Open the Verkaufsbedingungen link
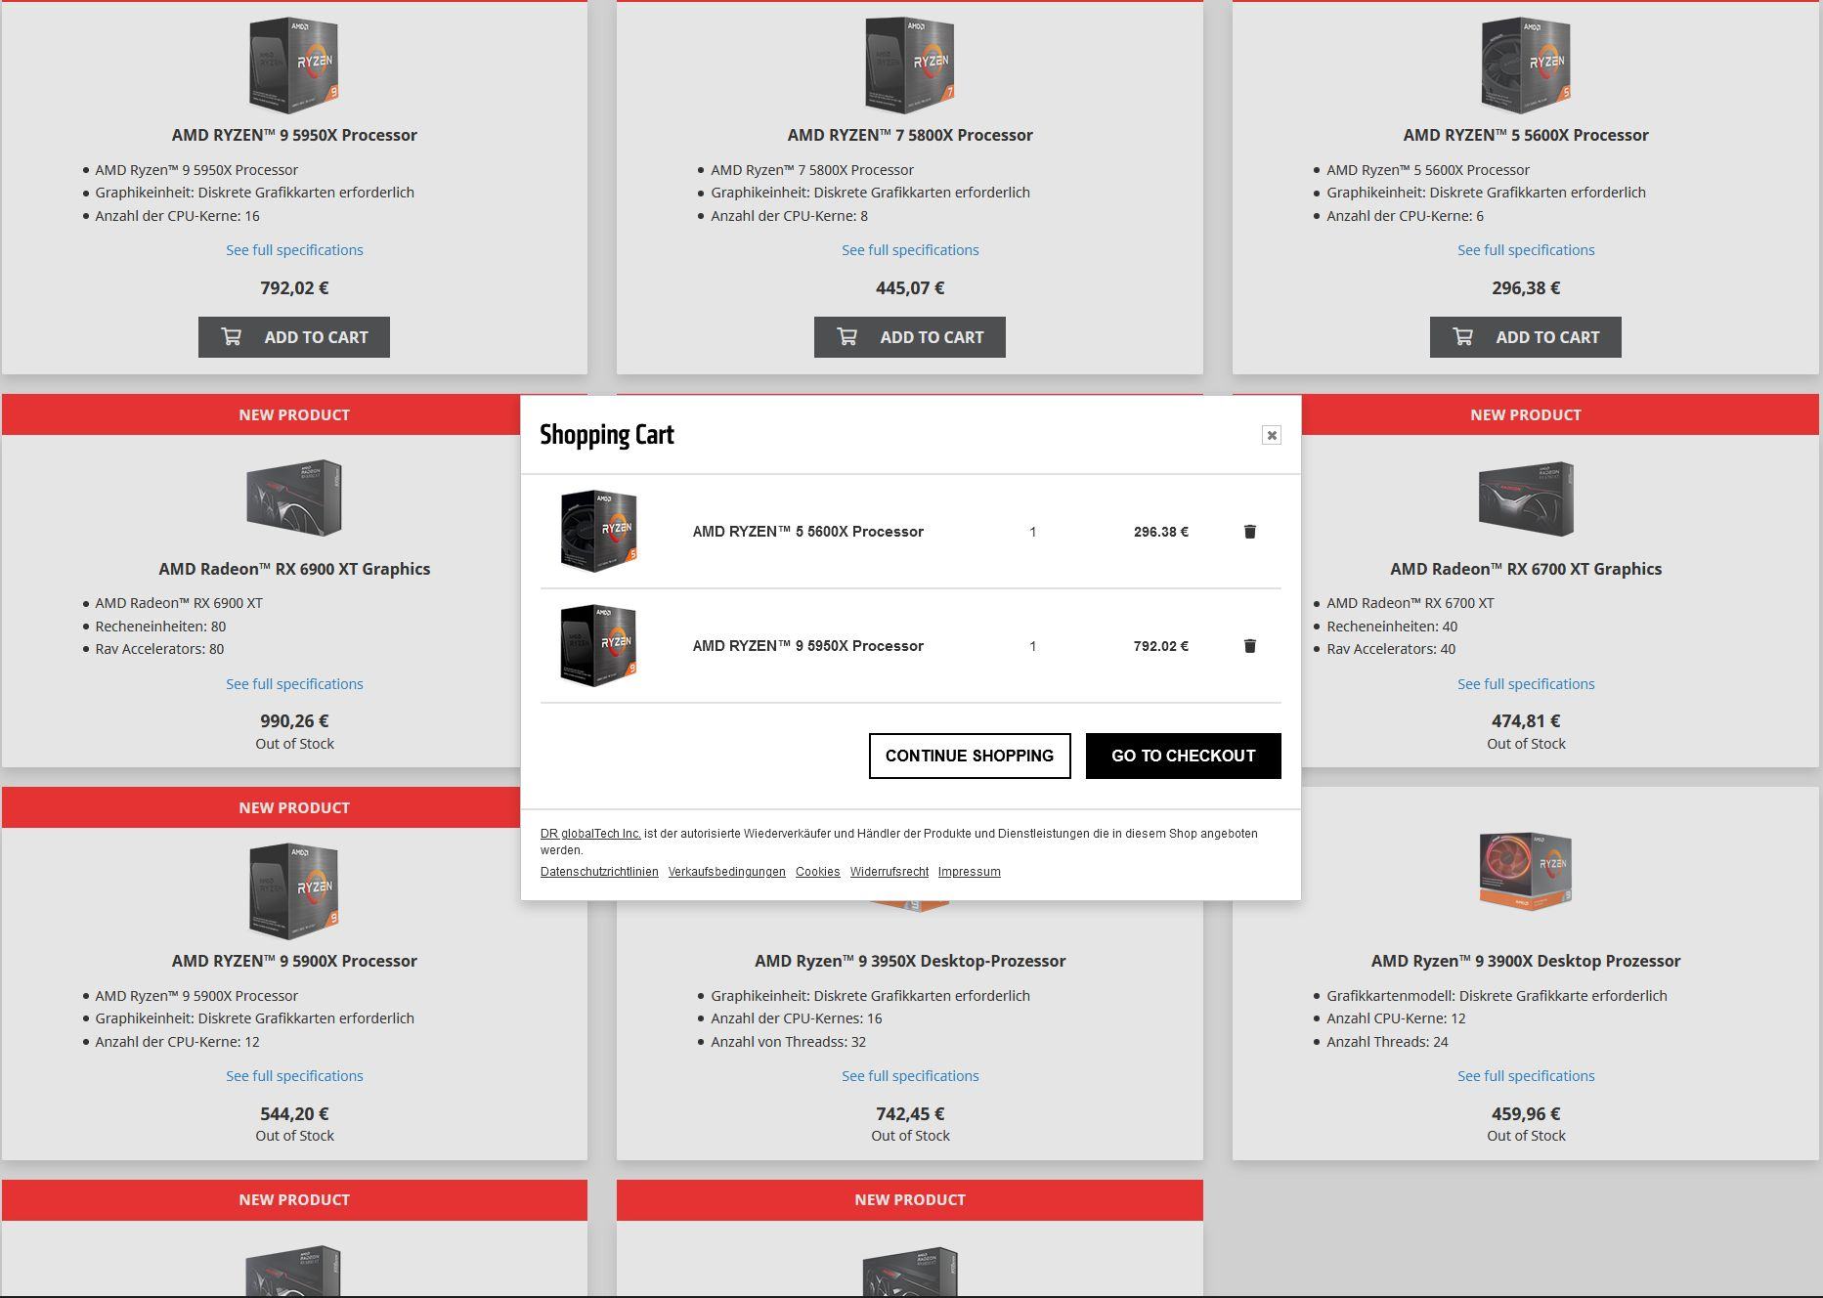The width and height of the screenshot is (1823, 1298). (x=727, y=872)
